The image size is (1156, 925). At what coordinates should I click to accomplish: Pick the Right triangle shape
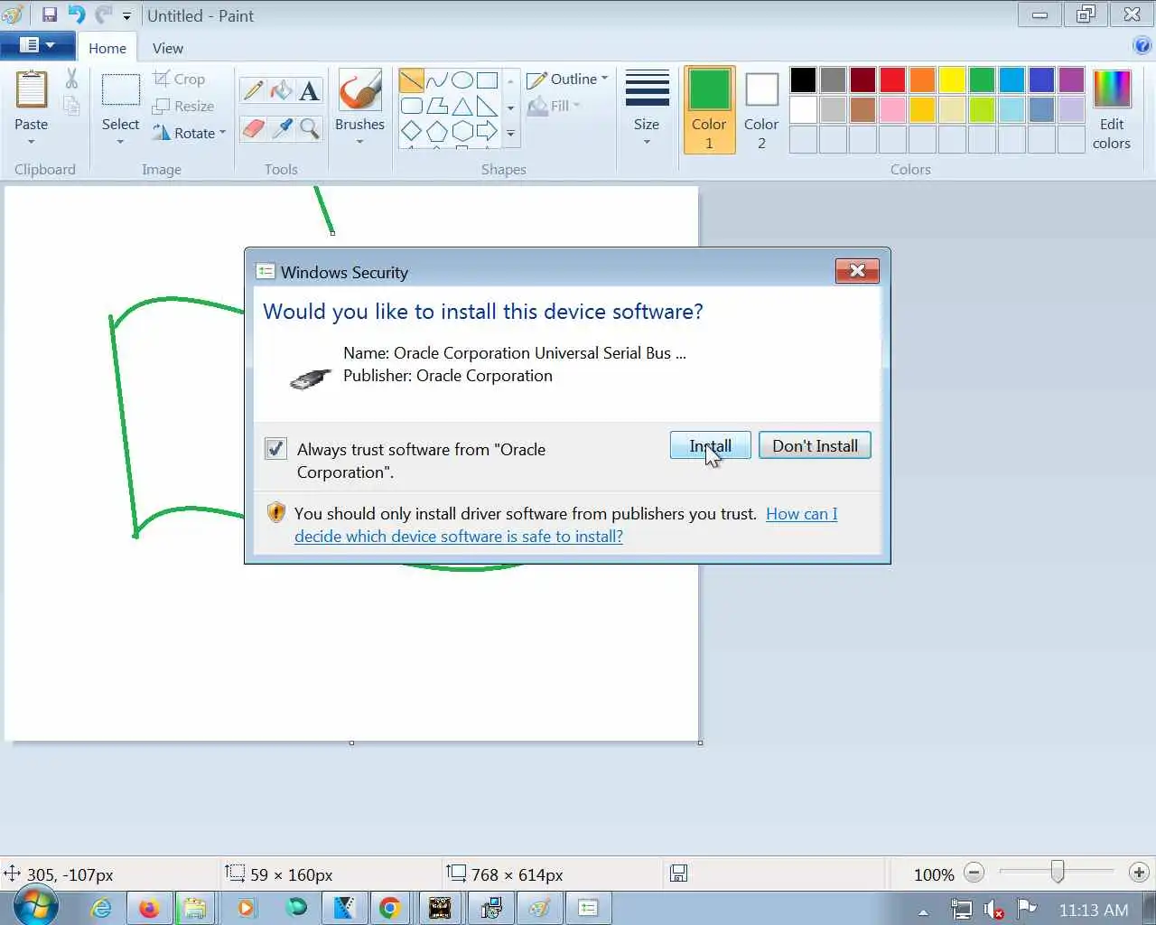point(487,106)
